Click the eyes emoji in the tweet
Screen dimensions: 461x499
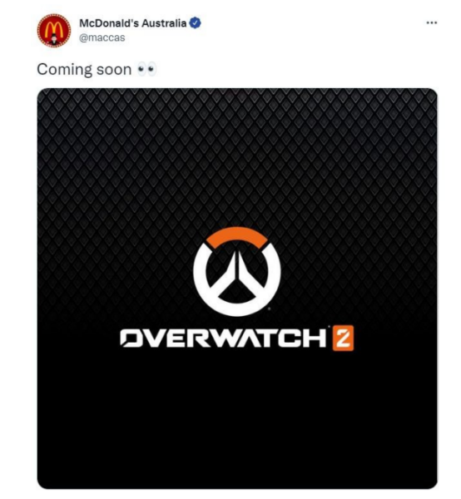(x=146, y=69)
